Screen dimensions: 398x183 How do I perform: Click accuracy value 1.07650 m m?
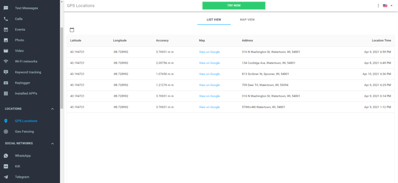click(x=165, y=74)
